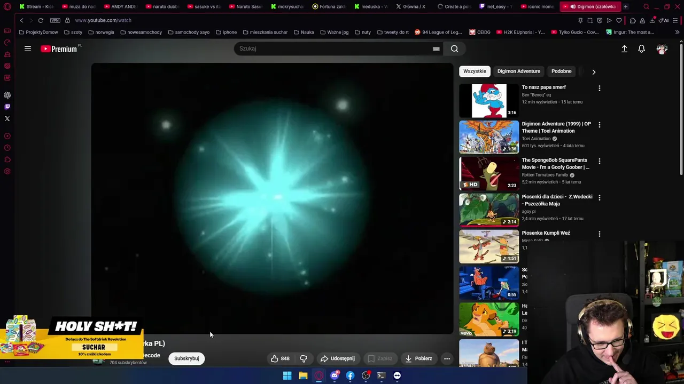Open the CEIDG bookmark
This screenshot has width=684, height=384.
[480, 32]
